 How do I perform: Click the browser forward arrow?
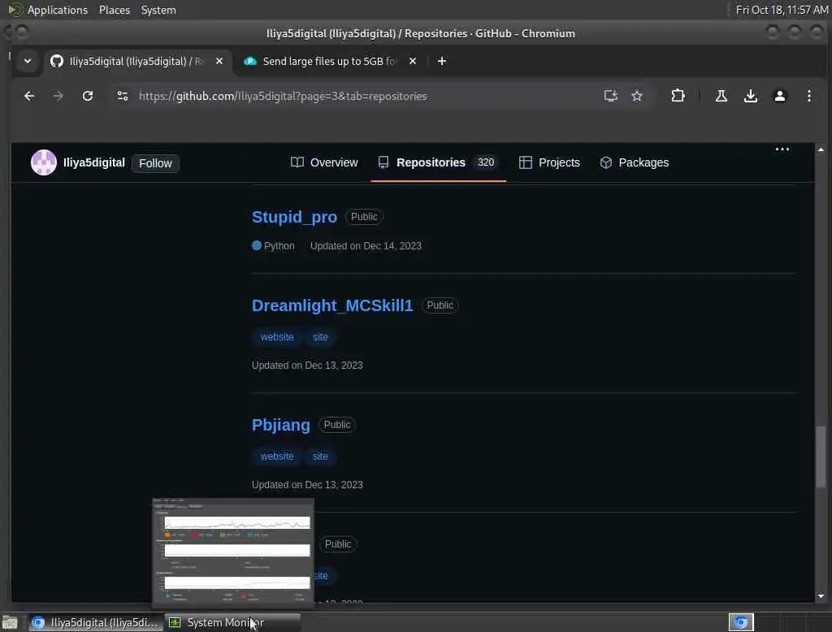pos(58,96)
